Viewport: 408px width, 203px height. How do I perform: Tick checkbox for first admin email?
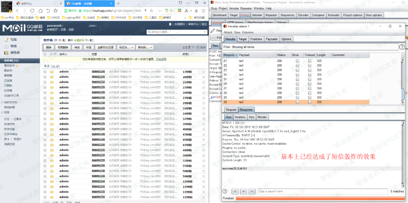[45, 72]
